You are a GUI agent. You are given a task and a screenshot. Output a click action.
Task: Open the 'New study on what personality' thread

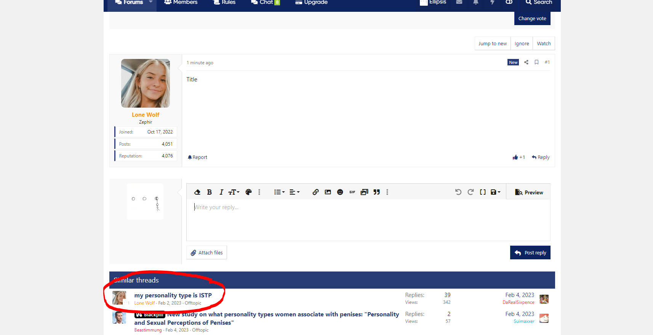[x=266, y=318]
